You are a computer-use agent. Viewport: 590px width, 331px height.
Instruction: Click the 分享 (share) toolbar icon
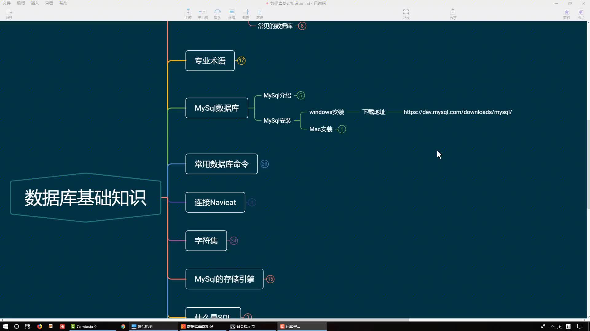pos(453,14)
